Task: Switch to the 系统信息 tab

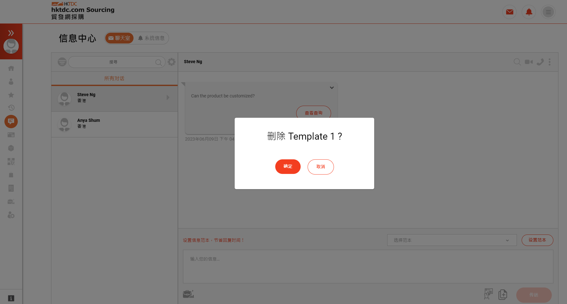Action: tap(151, 38)
